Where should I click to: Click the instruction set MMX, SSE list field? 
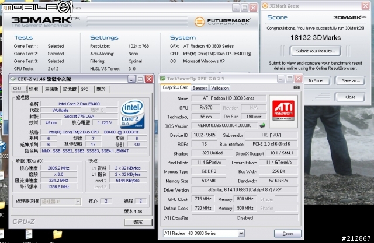[93, 151]
